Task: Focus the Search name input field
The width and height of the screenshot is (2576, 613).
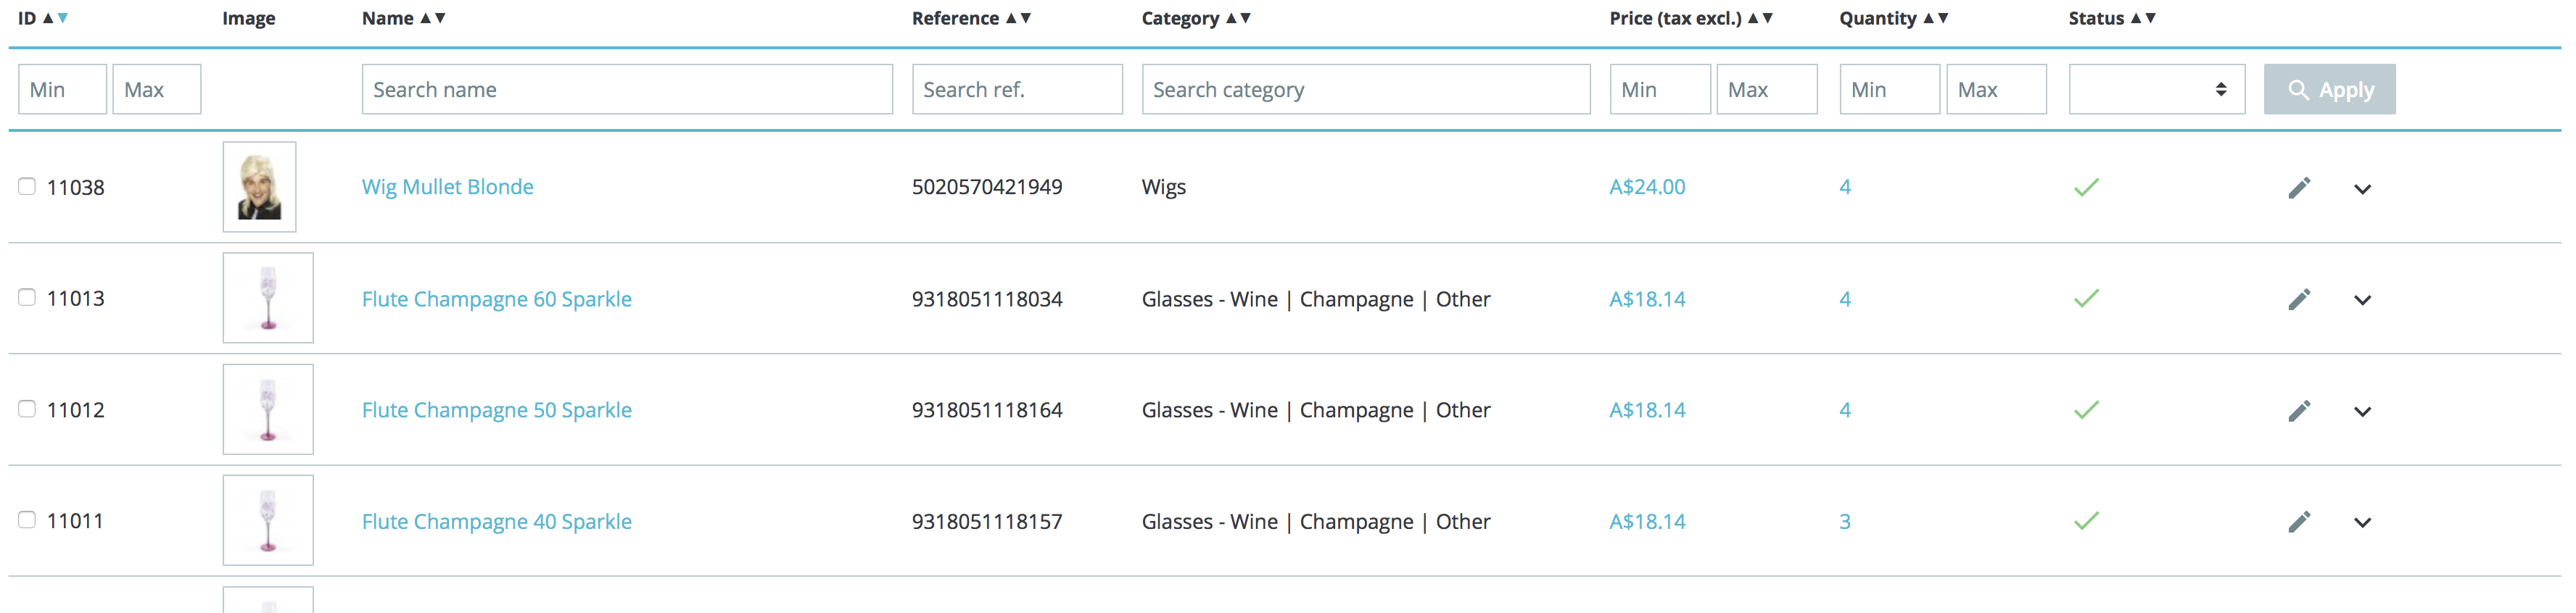Action: tap(627, 90)
